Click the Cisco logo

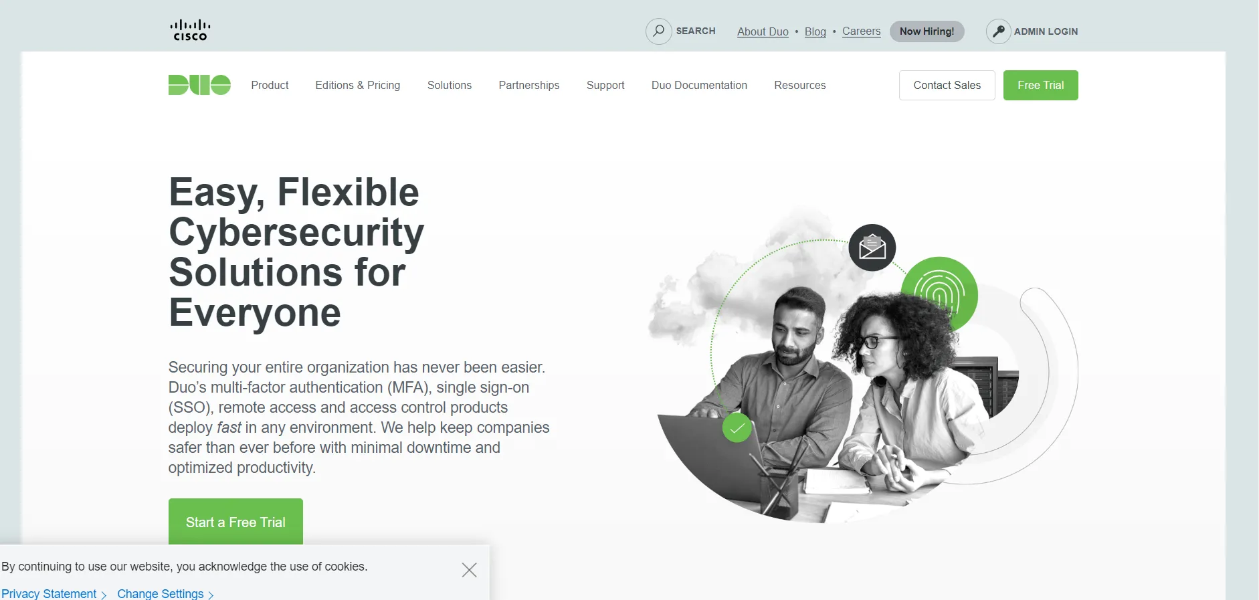coord(191,30)
